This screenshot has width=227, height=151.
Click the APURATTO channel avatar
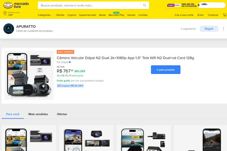(9, 29)
